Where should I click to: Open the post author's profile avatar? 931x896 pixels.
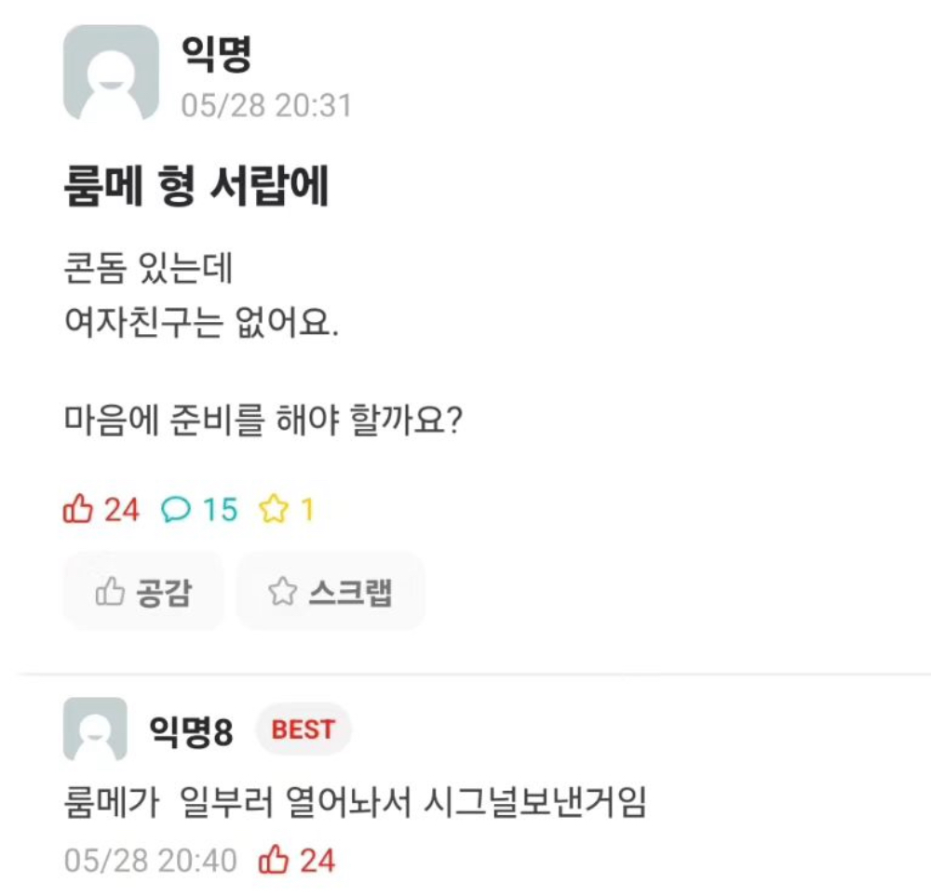[111, 74]
